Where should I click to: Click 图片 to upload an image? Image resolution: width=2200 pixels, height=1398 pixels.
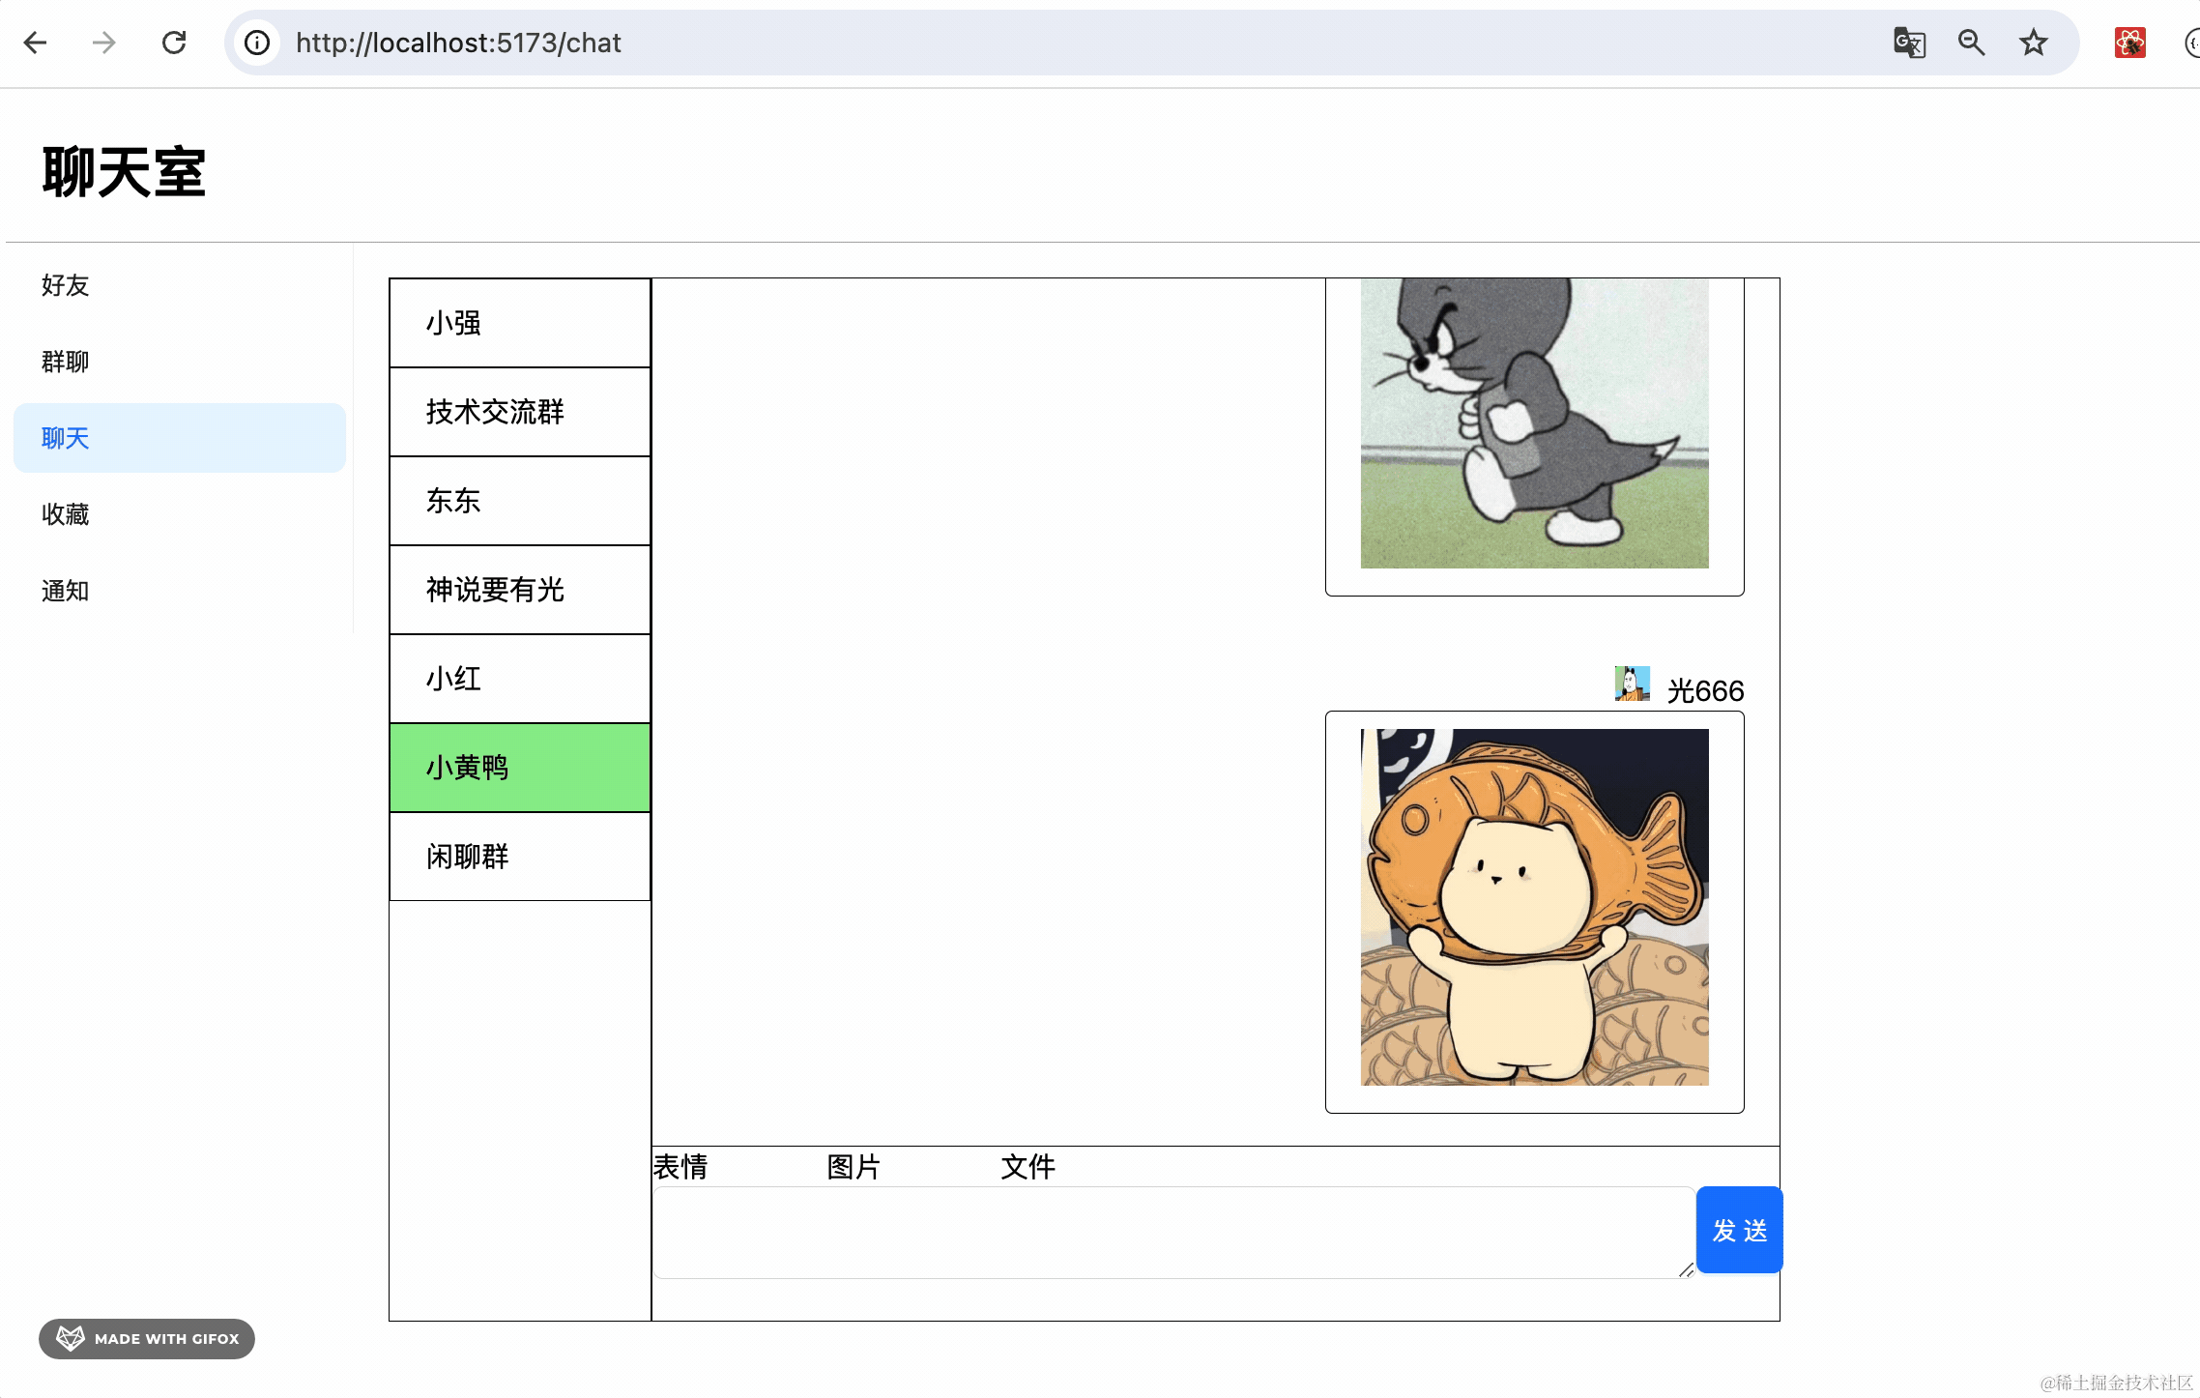[854, 1167]
